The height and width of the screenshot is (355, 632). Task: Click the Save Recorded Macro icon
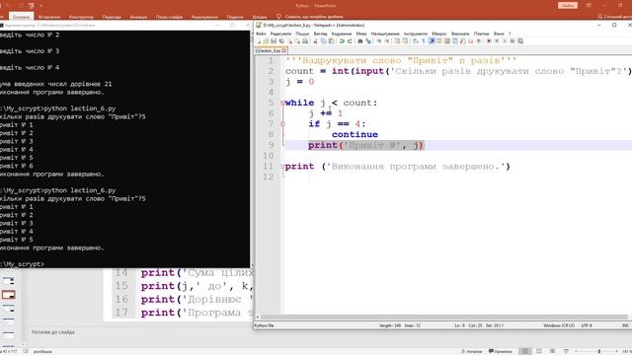pyautogui.click(x=520, y=41)
